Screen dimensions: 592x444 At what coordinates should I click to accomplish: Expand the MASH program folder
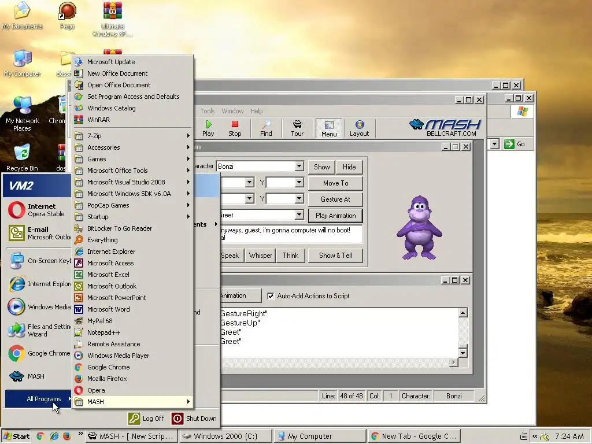point(133,402)
